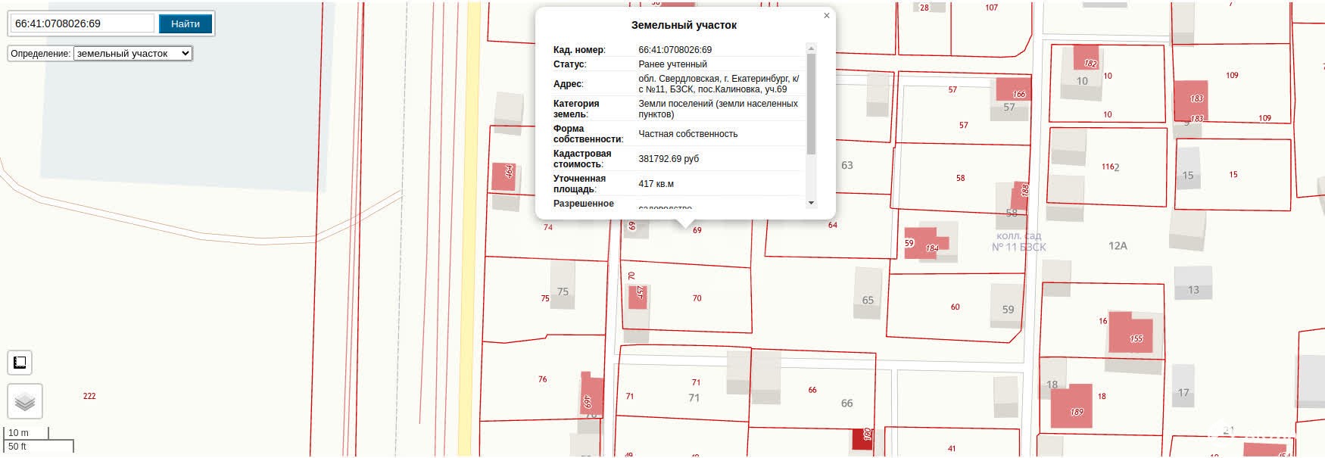Viewport: 1325px width, 458px height.
Task: Open the Определение type dropdown
Action: pos(132,54)
